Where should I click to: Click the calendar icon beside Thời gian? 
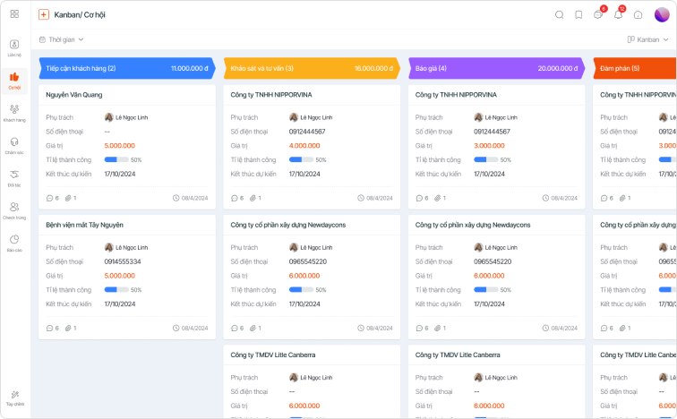point(42,39)
